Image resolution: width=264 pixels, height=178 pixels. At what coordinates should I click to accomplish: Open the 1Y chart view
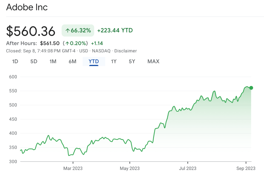point(114,61)
